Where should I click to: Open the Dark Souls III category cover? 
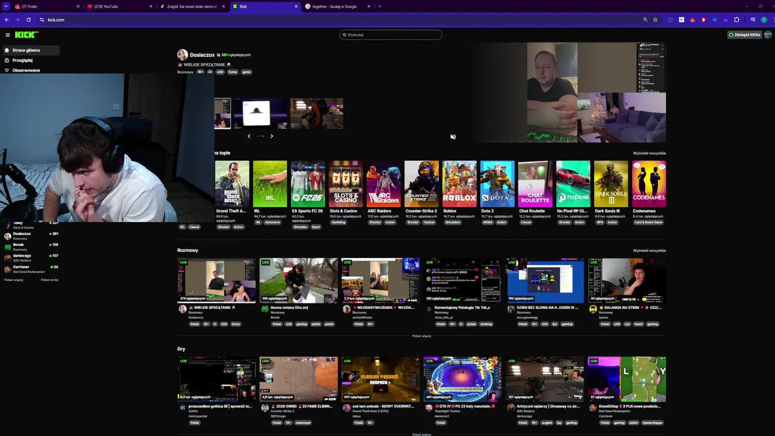(611, 184)
